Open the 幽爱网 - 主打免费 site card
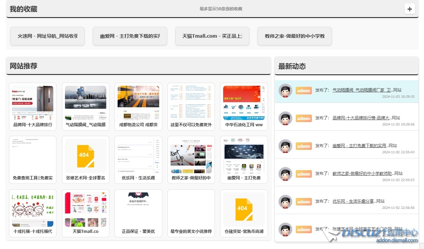Screen dimensions: 424x249 point(244,160)
